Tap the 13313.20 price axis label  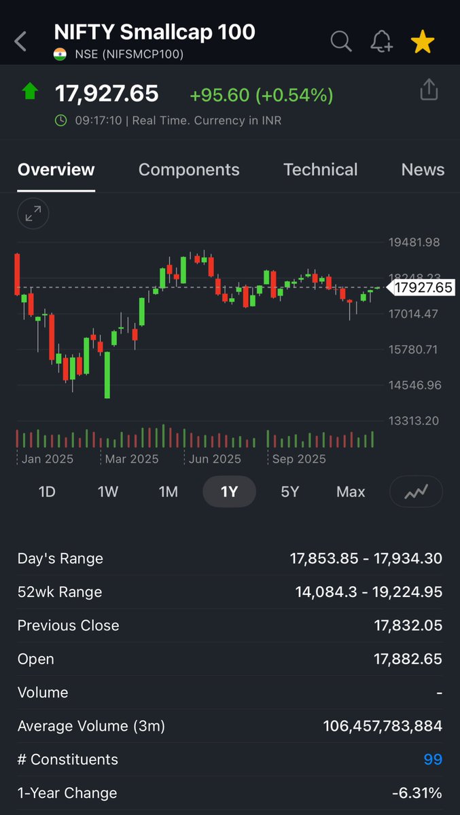[414, 420]
